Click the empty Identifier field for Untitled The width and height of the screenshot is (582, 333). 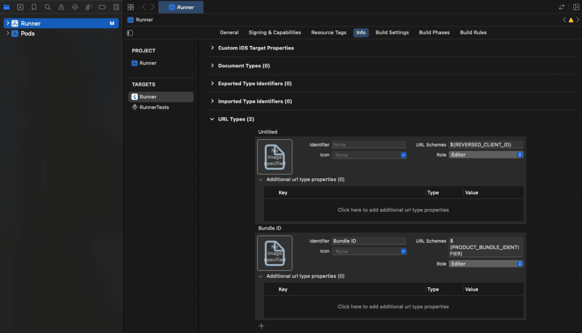coord(369,144)
